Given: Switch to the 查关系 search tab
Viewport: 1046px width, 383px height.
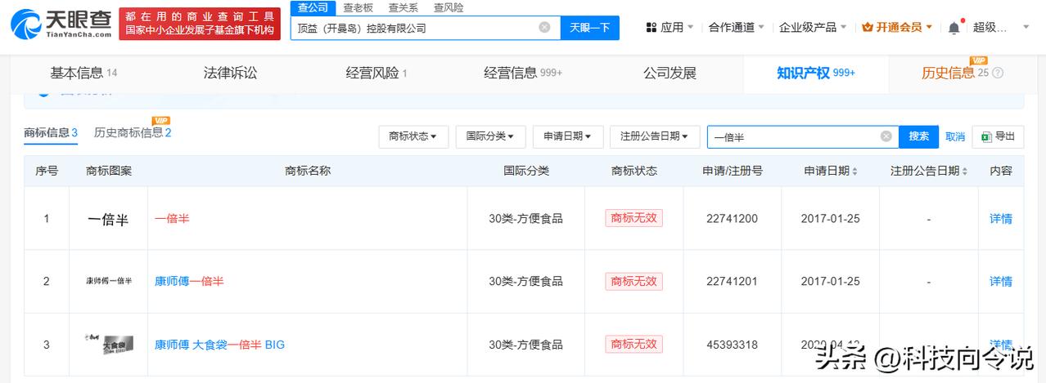Looking at the screenshot, I should 403,7.
